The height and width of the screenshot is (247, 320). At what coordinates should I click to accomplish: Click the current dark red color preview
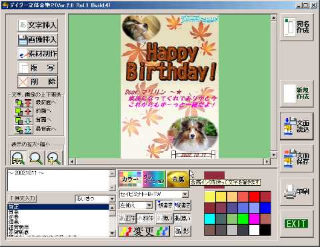(x=214, y=180)
